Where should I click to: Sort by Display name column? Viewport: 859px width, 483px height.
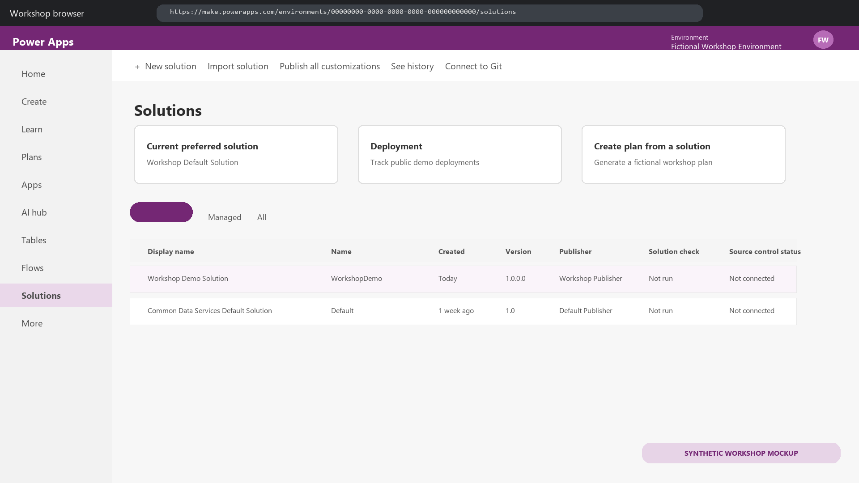click(171, 251)
